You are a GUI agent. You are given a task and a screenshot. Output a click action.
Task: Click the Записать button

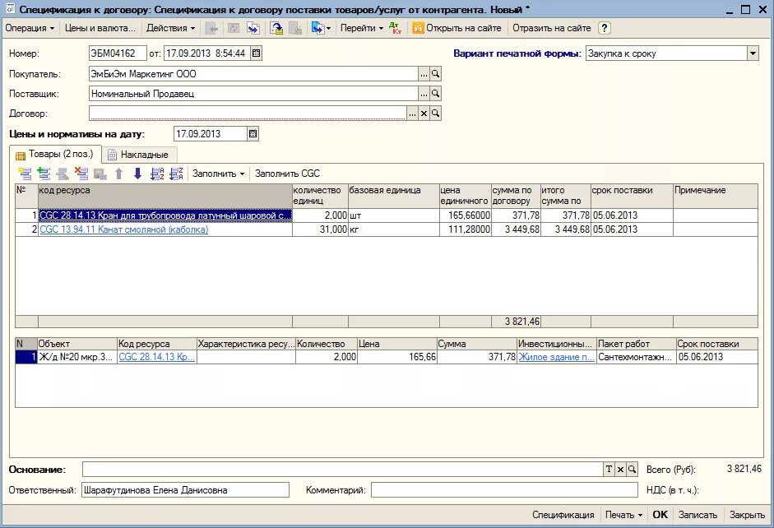[x=698, y=515]
